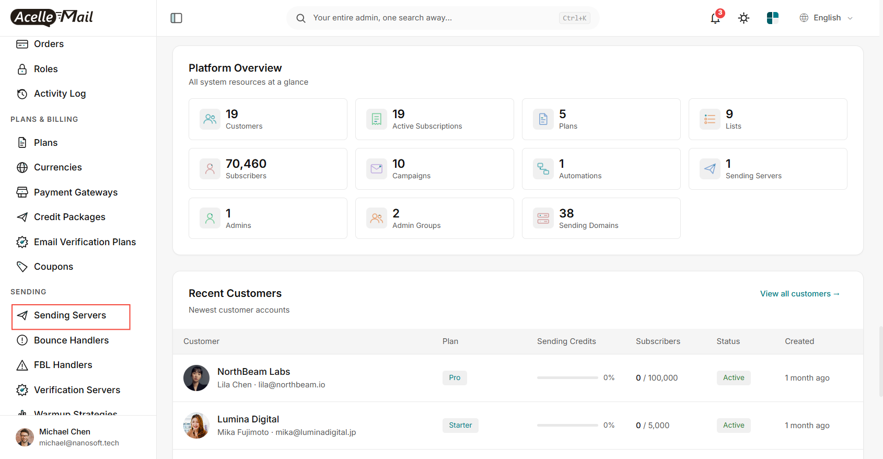Click the Lists card icon
This screenshot has width=883, height=459.
coord(710,119)
